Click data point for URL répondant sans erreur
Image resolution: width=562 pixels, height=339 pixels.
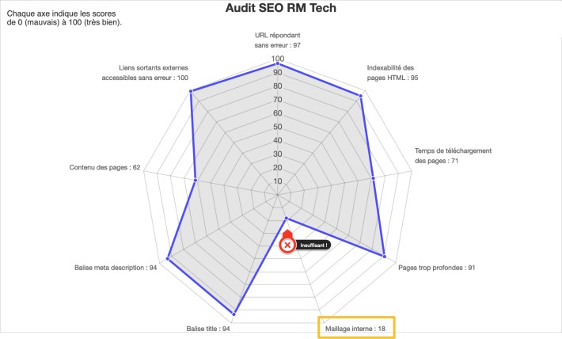(281, 64)
